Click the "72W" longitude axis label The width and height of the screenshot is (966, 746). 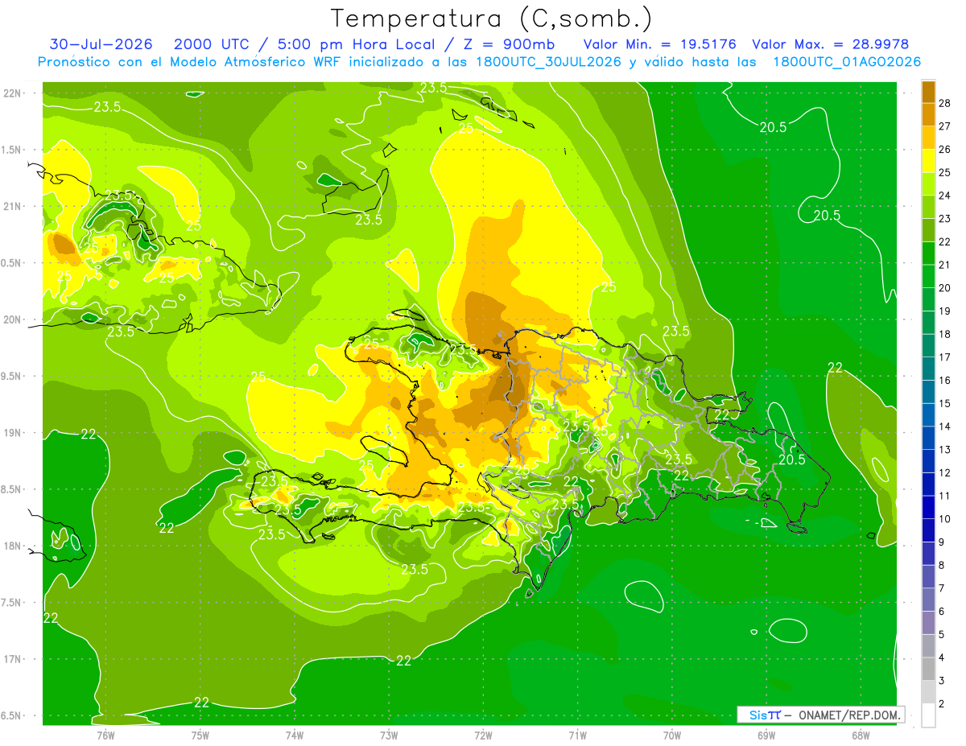coord(483,735)
